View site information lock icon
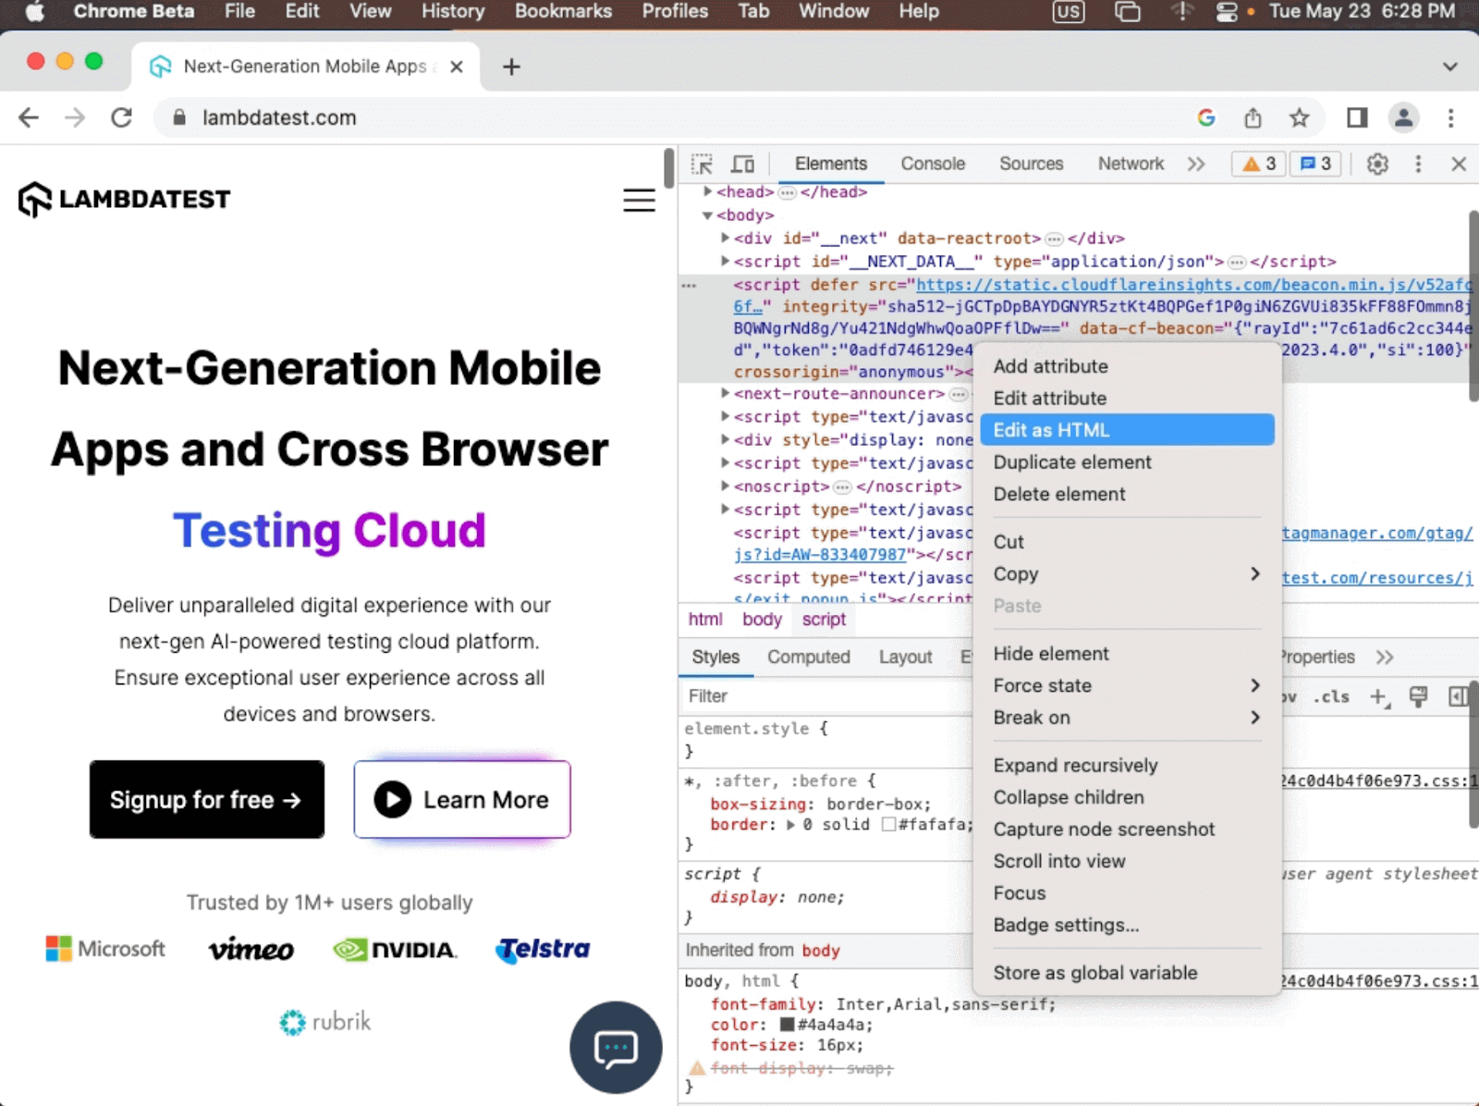 pos(179,117)
